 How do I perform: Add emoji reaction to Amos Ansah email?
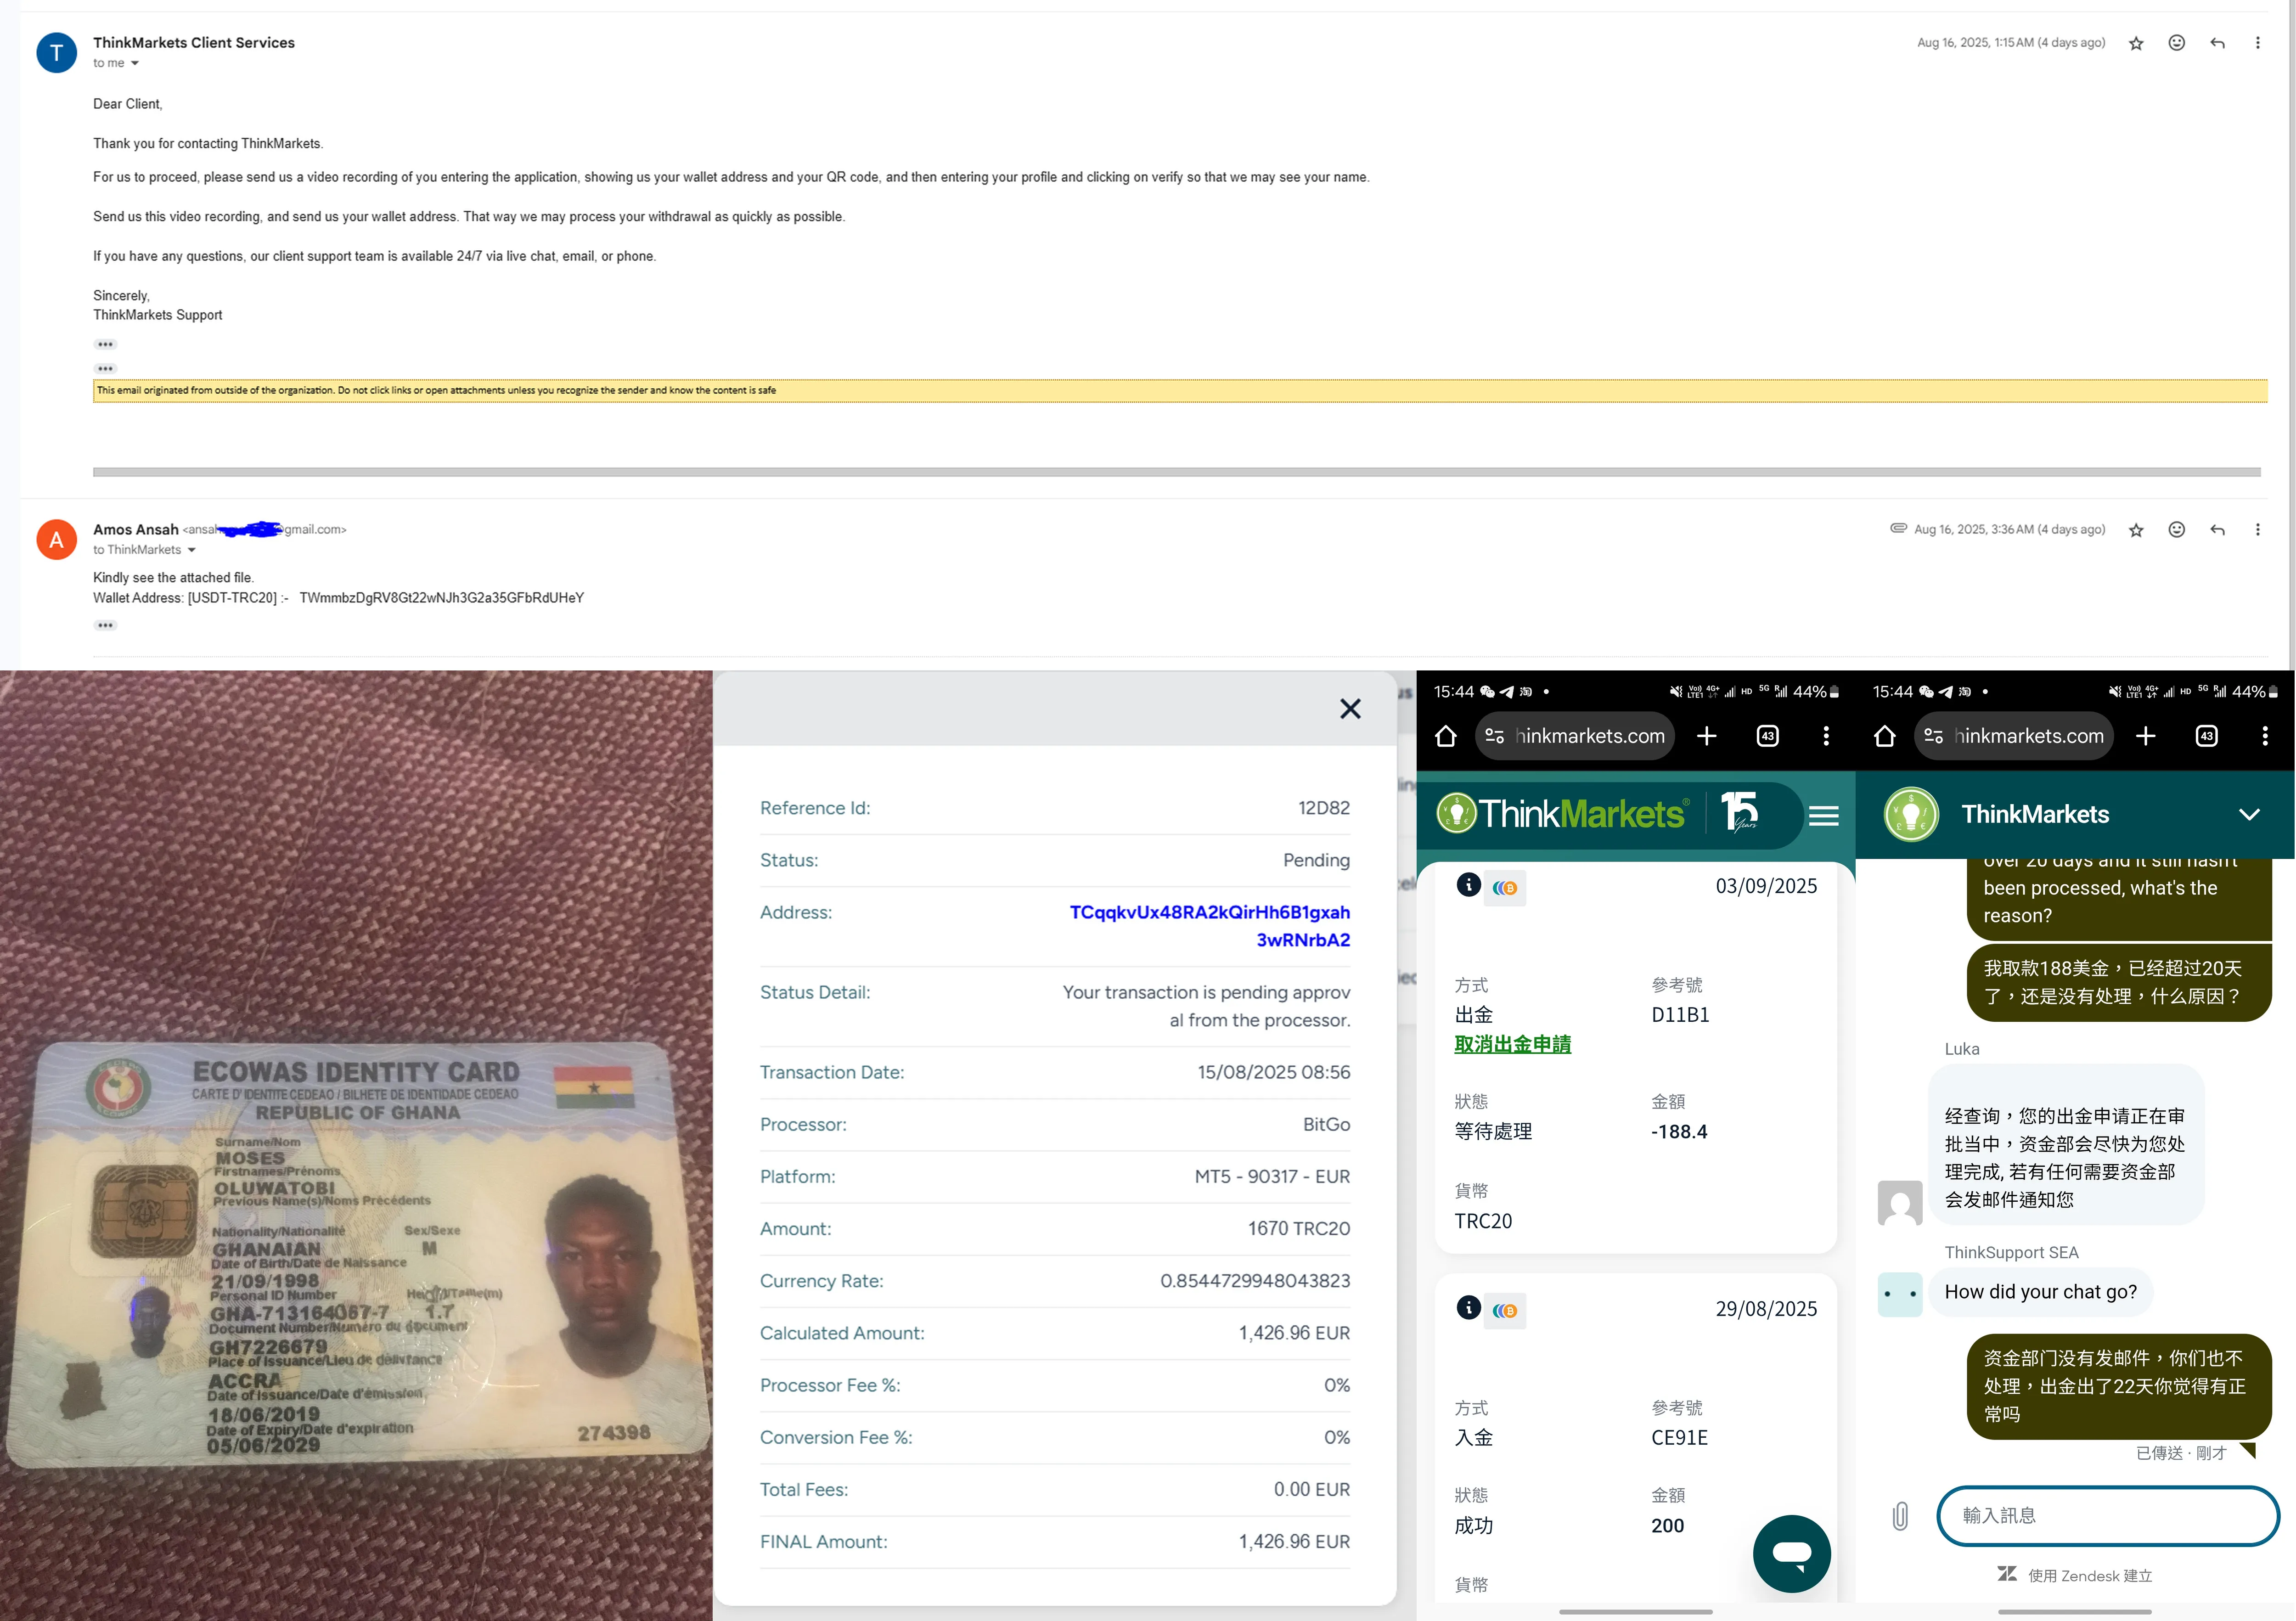(2176, 530)
